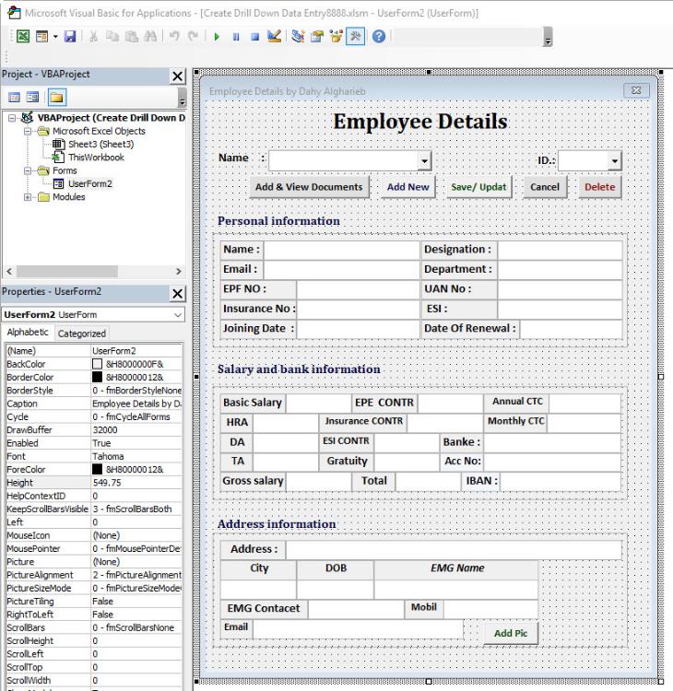Viewport: 673px width, 691px height.
Task: Click View Object icon in Project pane
Action: pyautogui.click(x=32, y=97)
